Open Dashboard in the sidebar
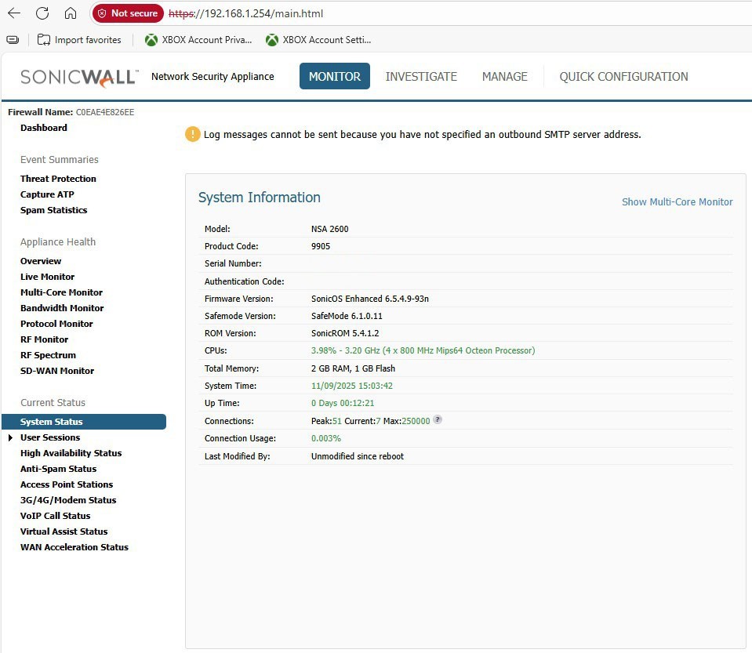This screenshot has width=752, height=653. click(x=44, y=128)
